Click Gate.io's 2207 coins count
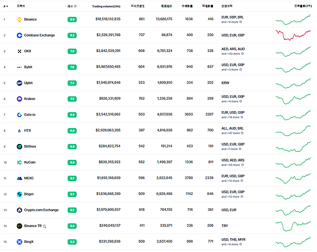This screenshot has height=252, width=317. tap(209, 114)
